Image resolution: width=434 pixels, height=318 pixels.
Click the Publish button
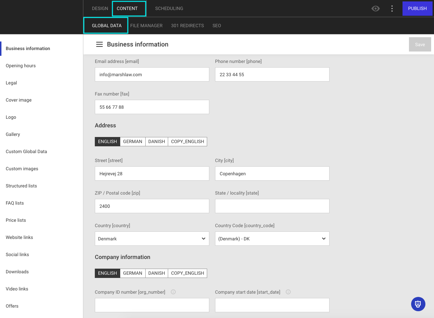click(x=417, y=9)
